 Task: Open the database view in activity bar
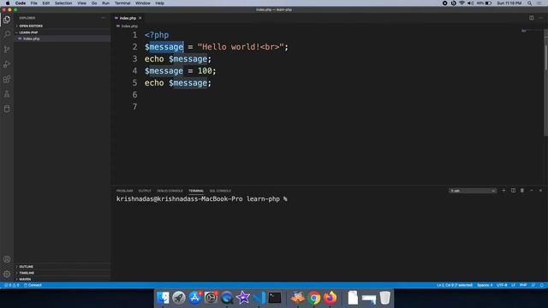[x=7, y=109]
